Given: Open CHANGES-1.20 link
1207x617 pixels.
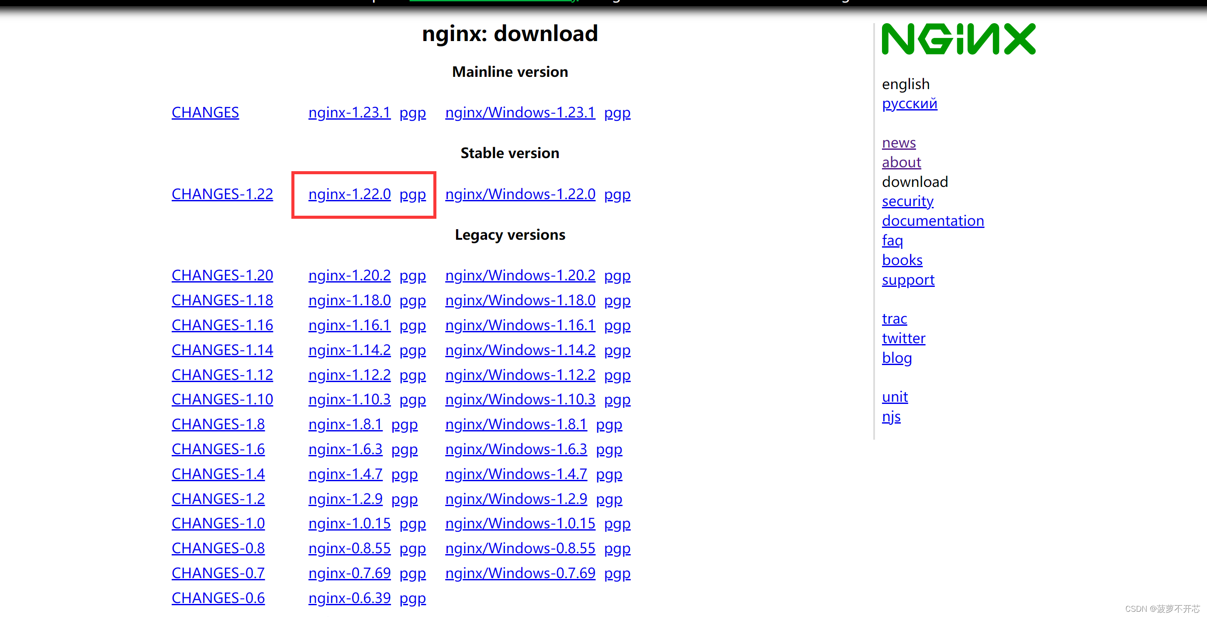Looking at the screenshot, I should (222, 275).
